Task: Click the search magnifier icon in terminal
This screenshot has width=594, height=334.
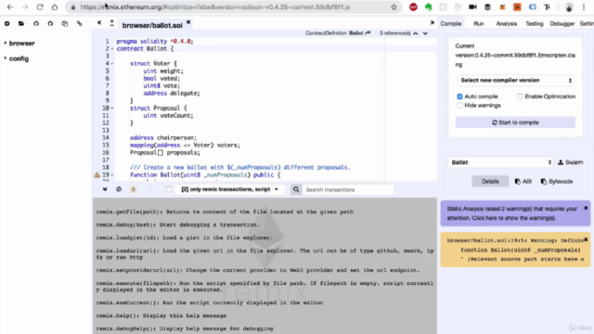Action: click(x=296, y=189)
